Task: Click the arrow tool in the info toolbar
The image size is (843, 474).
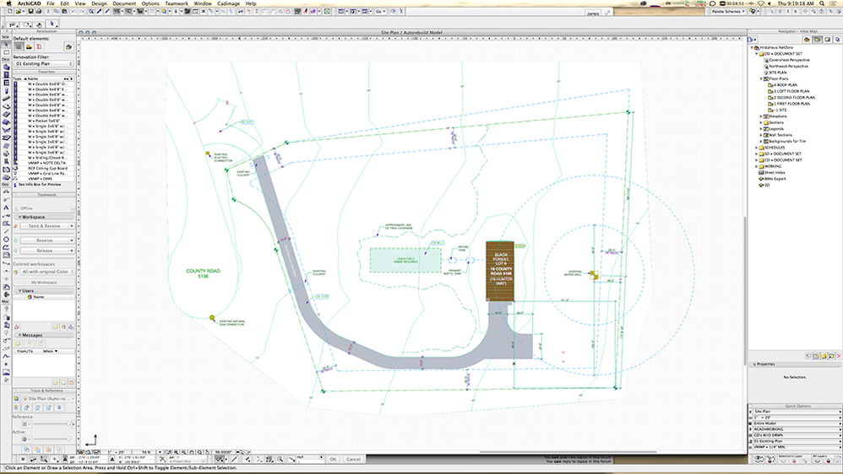Action: click(x=52, y=24)
